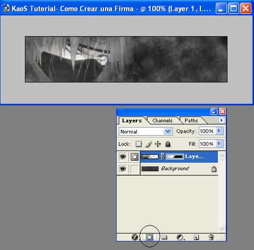Switch to the Channels tab
254x250 pixels.
(x=162, y=121)
